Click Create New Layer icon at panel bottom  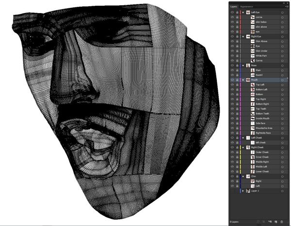(276, 222)
